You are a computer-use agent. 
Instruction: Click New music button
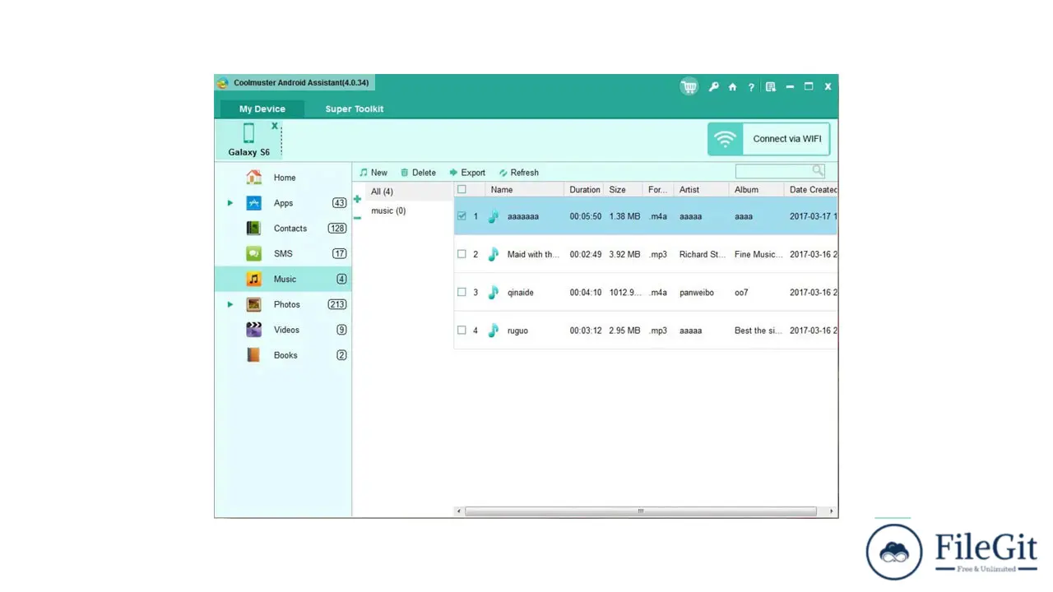[x=373, y=173]
